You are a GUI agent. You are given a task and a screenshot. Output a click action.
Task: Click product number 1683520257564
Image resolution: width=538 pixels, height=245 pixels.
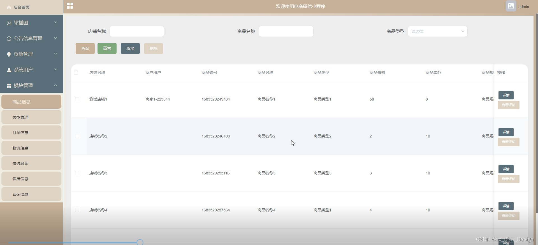point(215,210)
